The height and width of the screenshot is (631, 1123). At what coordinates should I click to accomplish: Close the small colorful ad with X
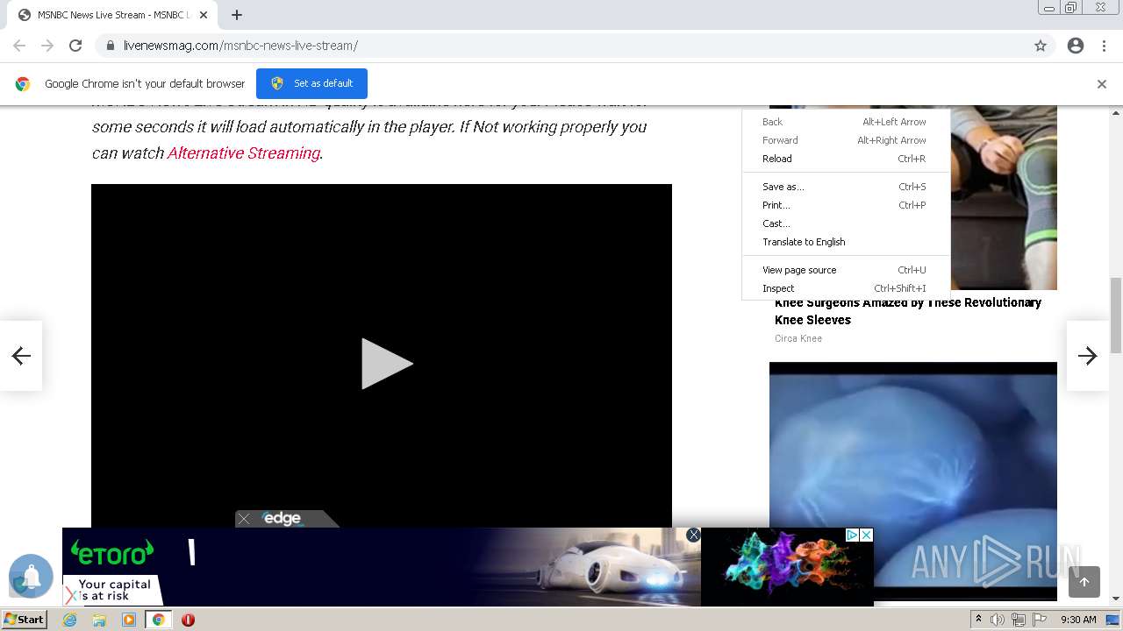[x=866, y=535]
